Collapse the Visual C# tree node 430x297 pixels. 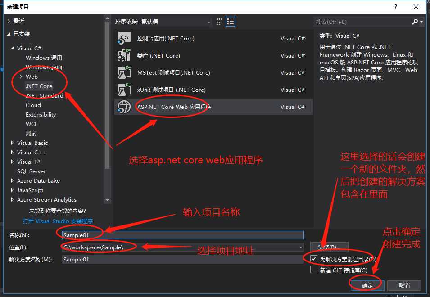pos(12,48)
